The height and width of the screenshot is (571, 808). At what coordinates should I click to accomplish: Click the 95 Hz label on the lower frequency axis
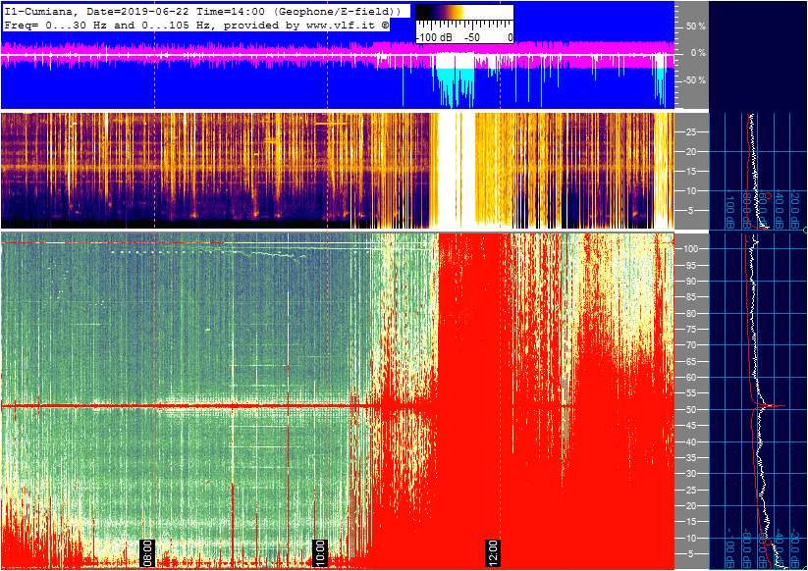pos(691,266)
